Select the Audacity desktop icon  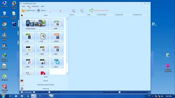pos(4,46)
